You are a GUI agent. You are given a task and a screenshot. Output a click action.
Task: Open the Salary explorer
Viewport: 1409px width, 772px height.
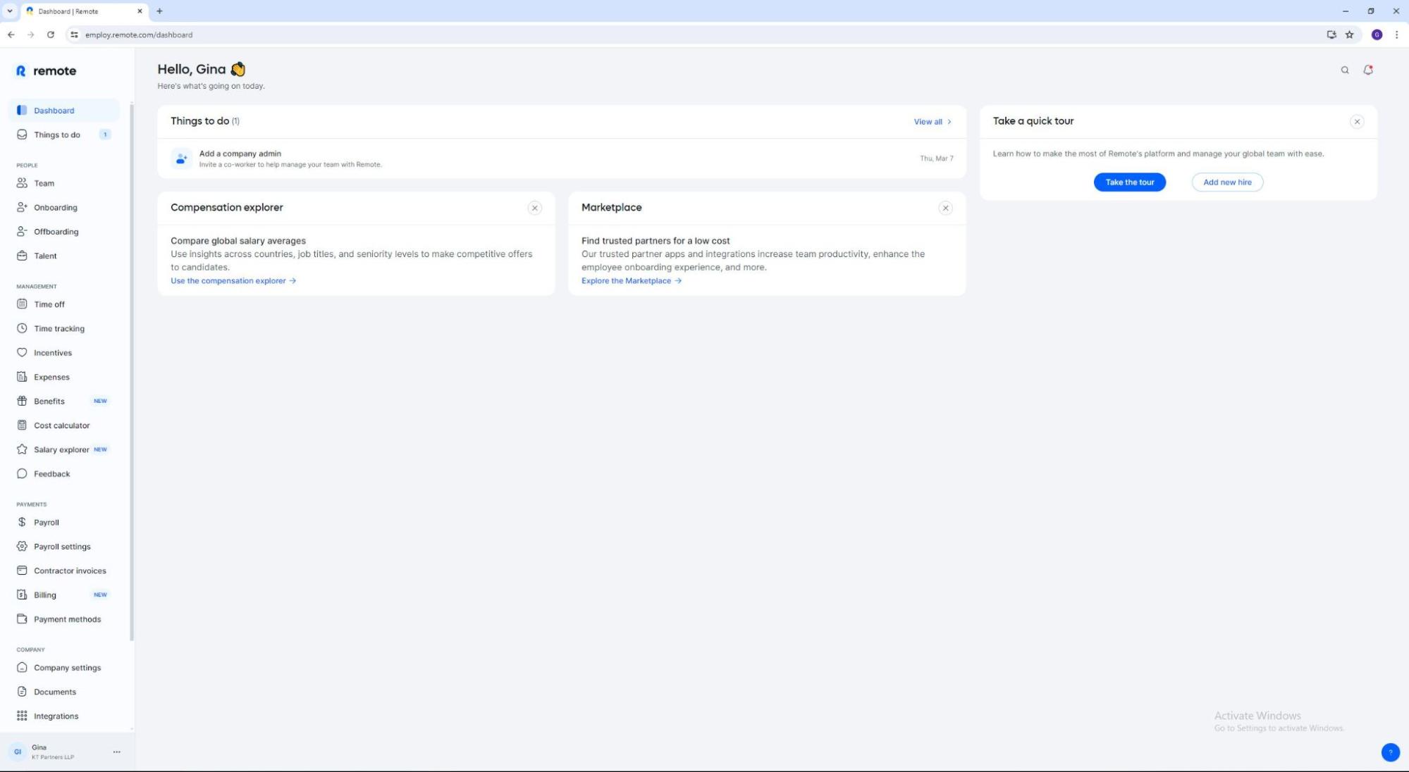62,449
